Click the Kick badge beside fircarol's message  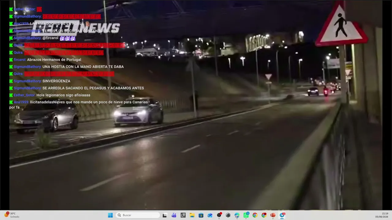11,60
